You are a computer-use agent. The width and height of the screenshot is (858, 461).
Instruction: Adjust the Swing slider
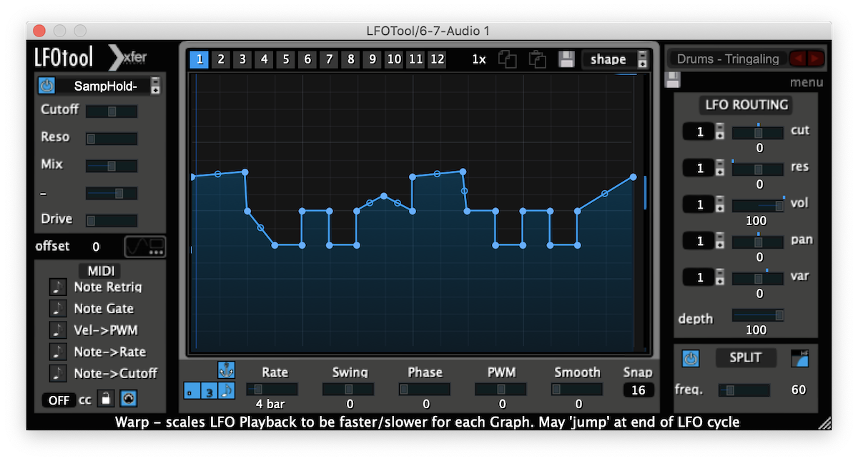coord(348,389)
